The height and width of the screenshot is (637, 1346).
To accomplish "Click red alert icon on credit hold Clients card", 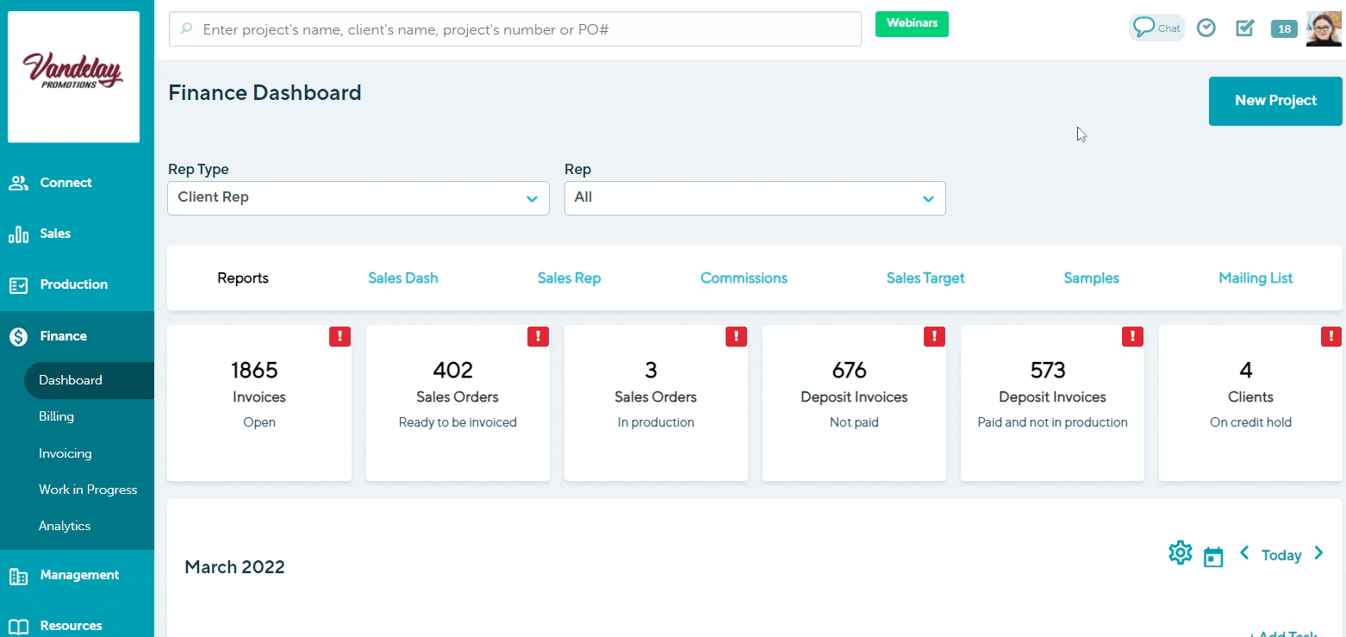I will (x=1330, y=337).
